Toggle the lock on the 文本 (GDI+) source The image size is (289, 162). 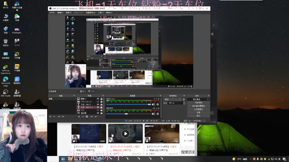pyautogui.click(x=102, y=104)
